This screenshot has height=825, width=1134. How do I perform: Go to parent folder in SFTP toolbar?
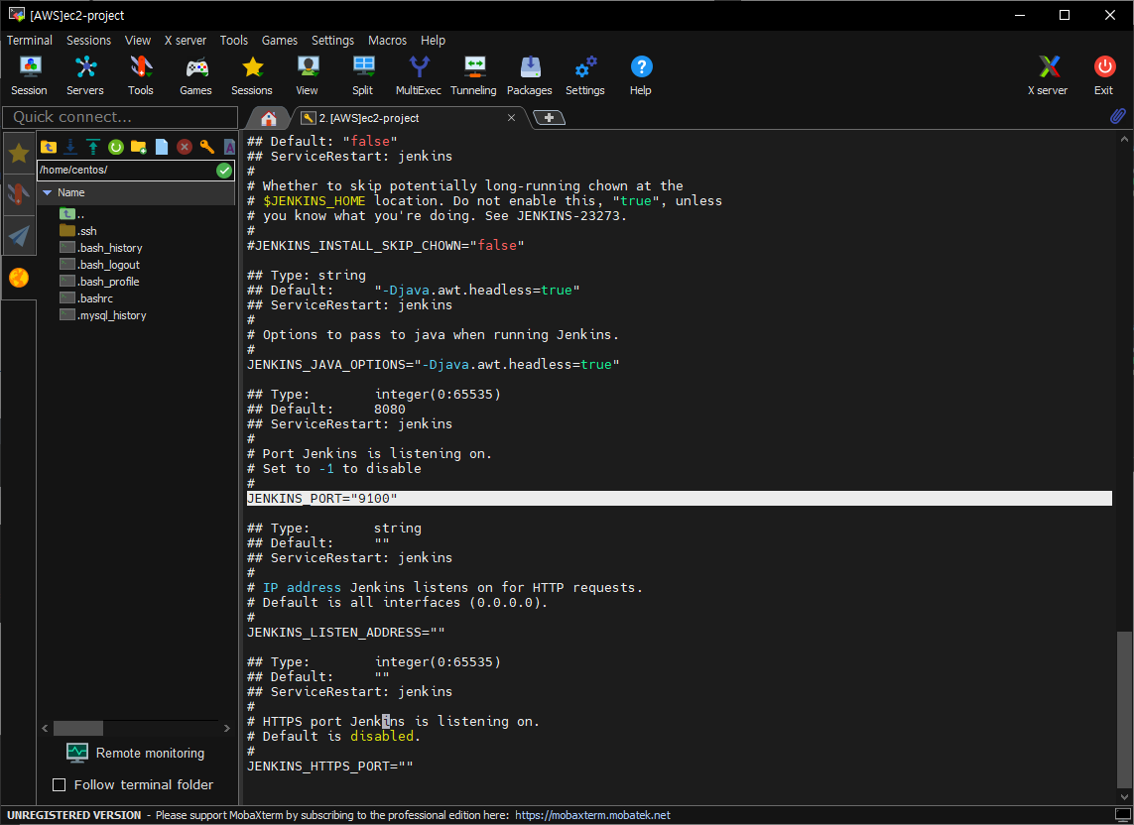coord(49,147)
